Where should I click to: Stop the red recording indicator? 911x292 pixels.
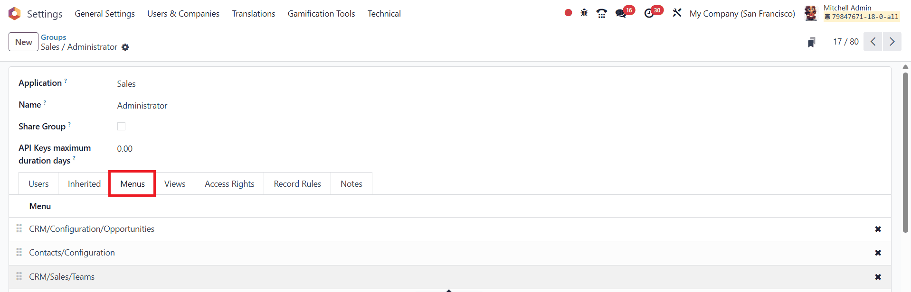[568, 13]
